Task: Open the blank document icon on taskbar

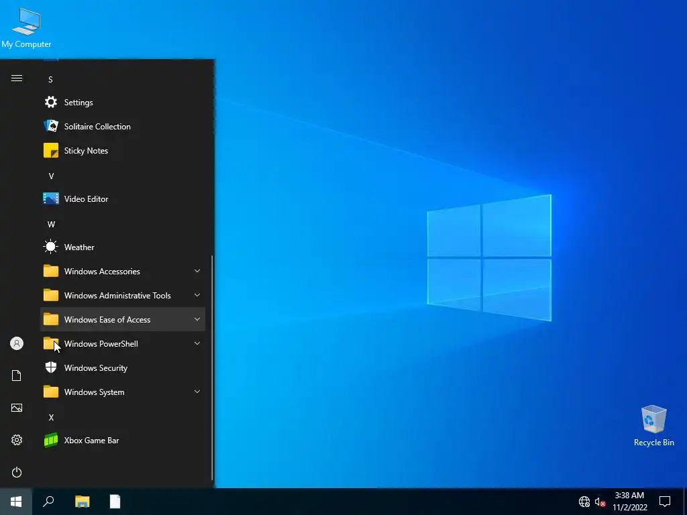Action: pos(115,502)
